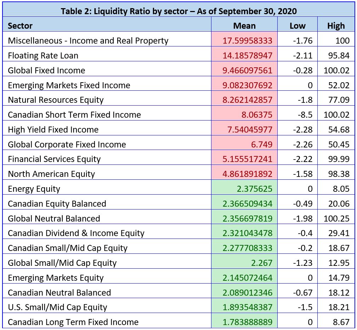Viewport: 357px width, 330px height.
Task: Click the high value 99.99
Action: coord(339,159)
